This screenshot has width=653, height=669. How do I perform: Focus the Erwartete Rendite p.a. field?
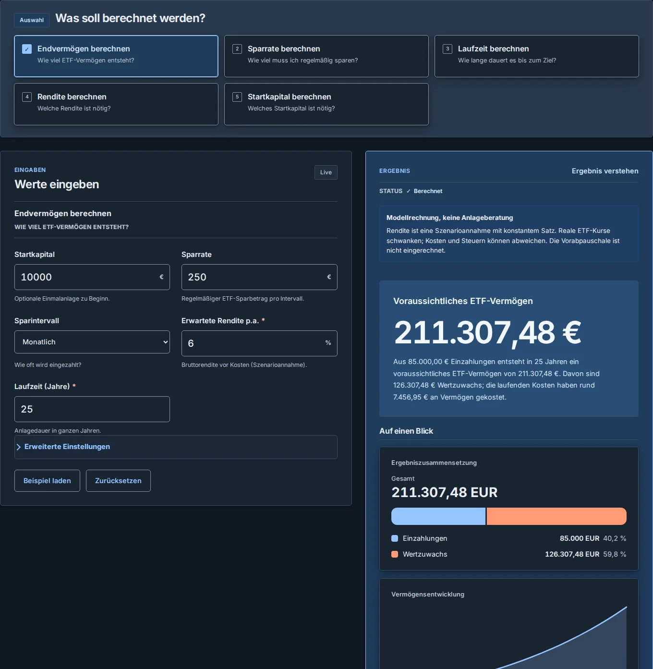(x=259, y=343)
